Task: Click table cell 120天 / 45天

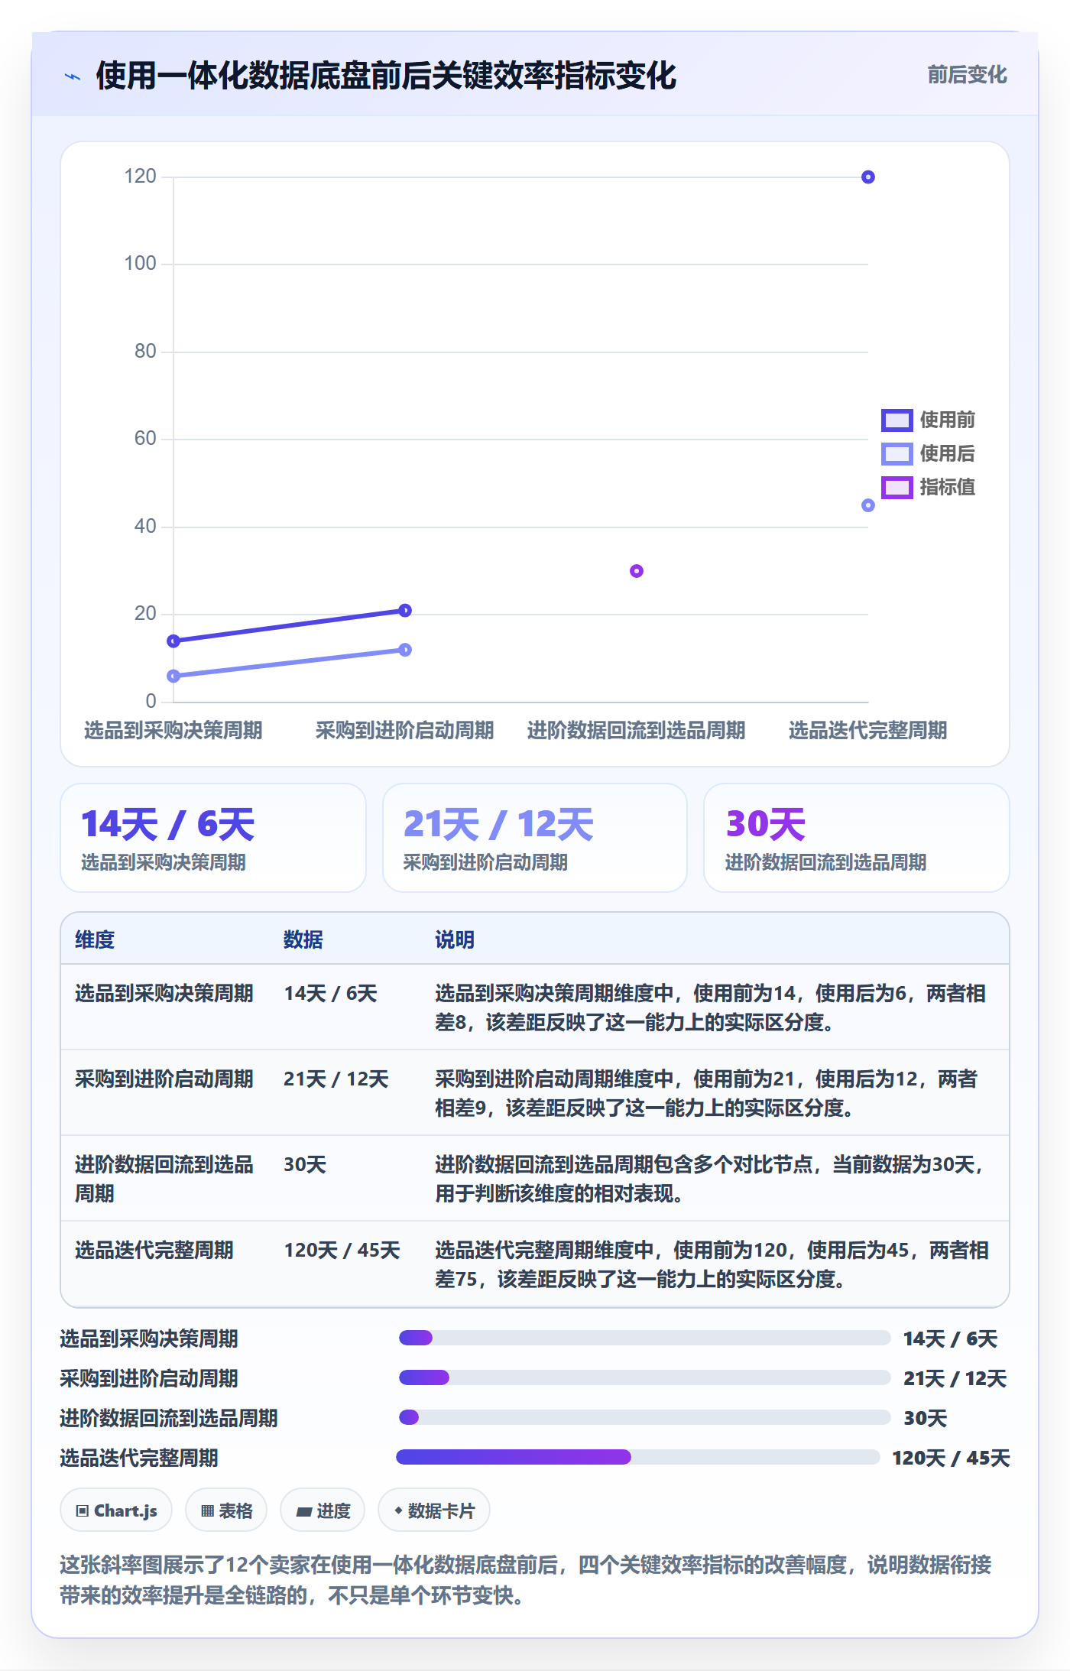Action: coord(342,1250)
